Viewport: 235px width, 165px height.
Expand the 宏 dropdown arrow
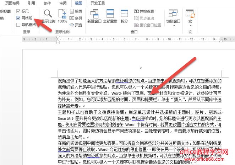191,26
